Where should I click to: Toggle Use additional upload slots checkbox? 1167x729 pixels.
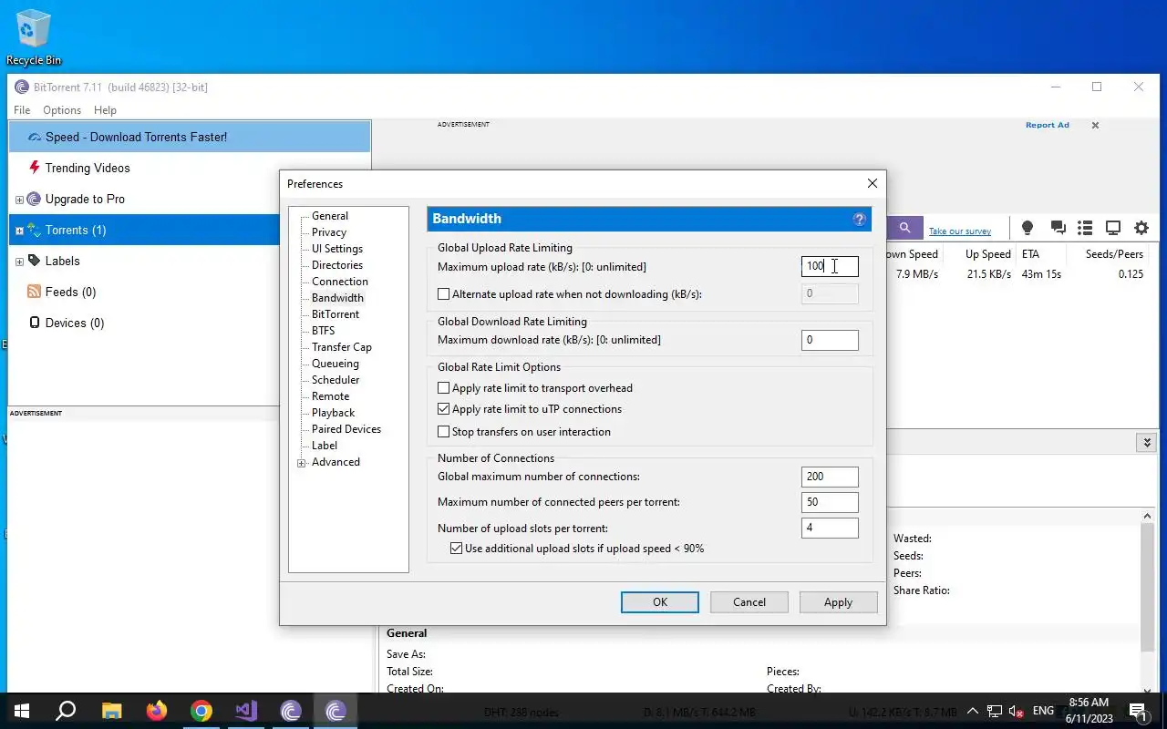coord(457,549)
